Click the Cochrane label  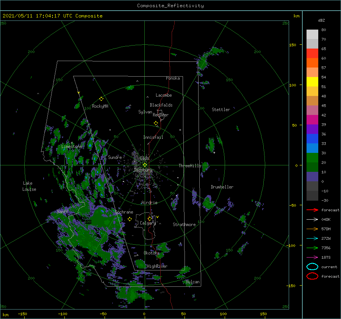click(x=124, y=212)
